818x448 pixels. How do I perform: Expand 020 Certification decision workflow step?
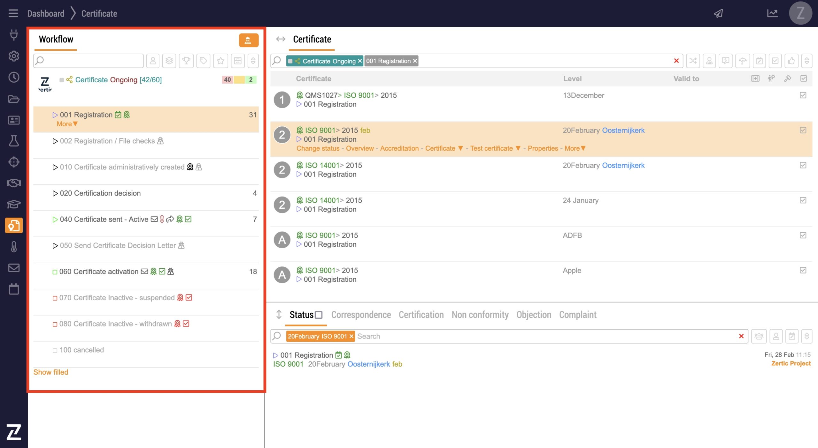(x=100, y=193)
